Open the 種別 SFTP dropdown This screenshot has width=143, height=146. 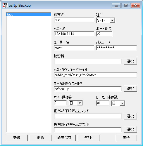pyautogui.click(x=106, y=20)
